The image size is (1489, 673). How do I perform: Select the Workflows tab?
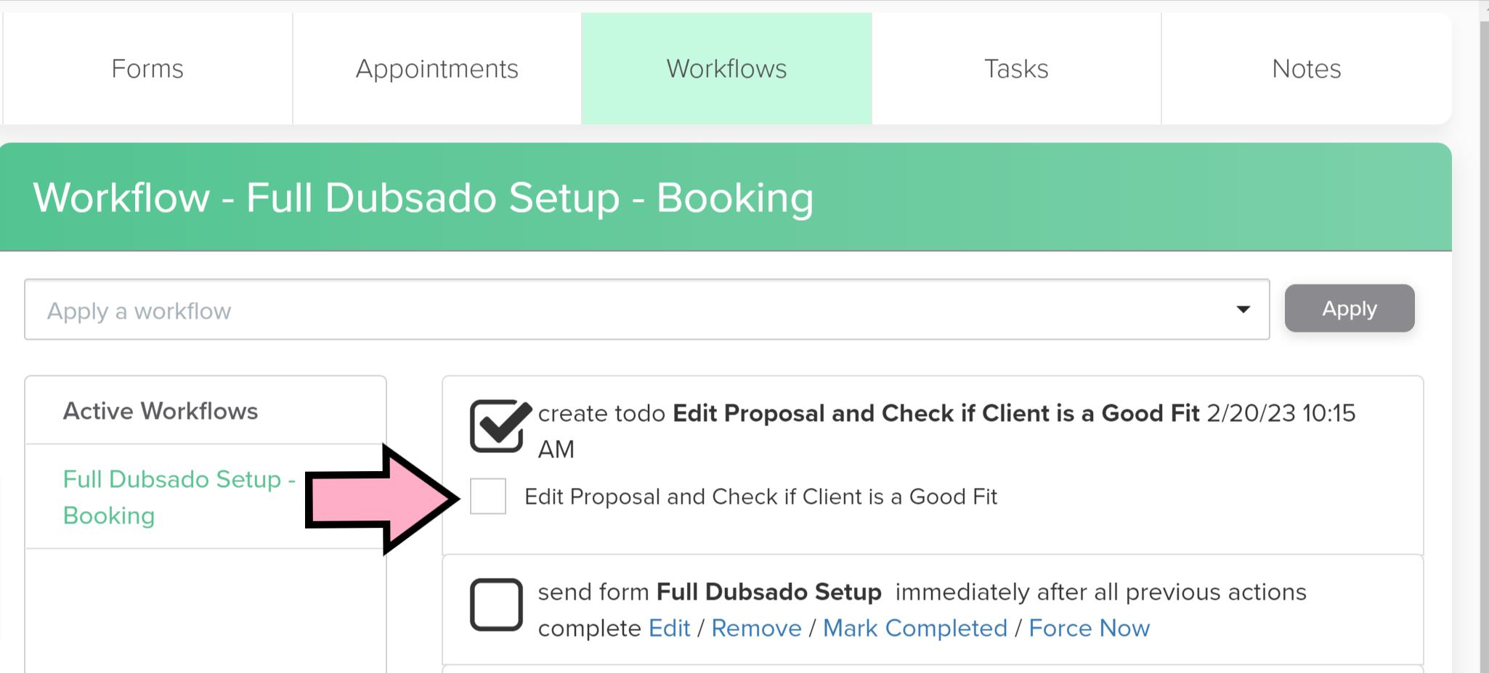726,68
